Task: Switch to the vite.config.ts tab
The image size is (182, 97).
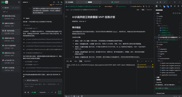Action: (108, 7)
